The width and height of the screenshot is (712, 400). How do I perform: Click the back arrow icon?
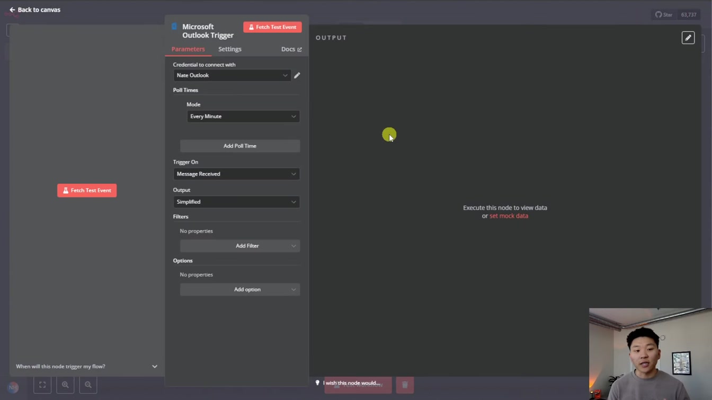[x=12, y=10]
